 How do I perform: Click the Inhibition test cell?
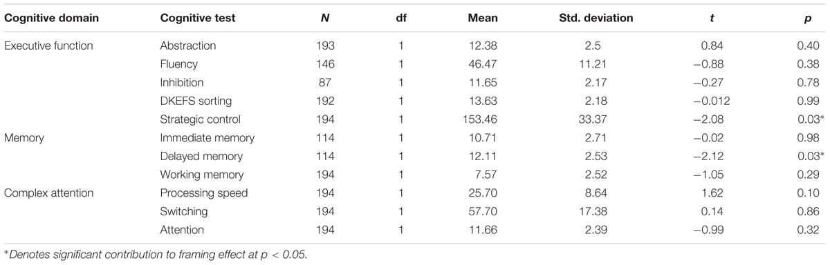(182, 82)
